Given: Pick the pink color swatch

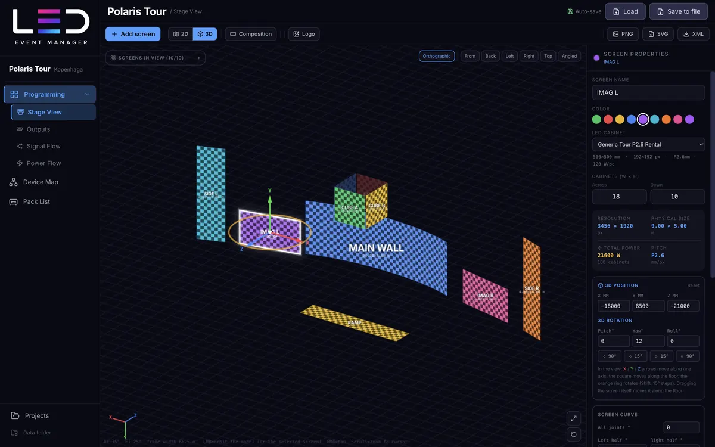Looking at the screenshot, I should tap(678, 119).
